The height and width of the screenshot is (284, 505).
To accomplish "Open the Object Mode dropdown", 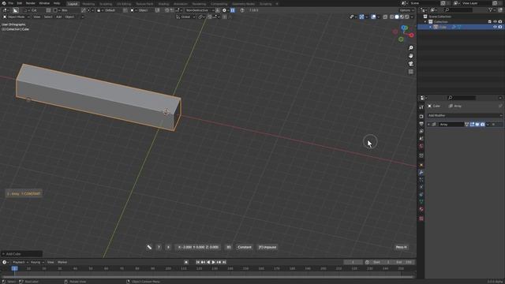I will point(16,17).
